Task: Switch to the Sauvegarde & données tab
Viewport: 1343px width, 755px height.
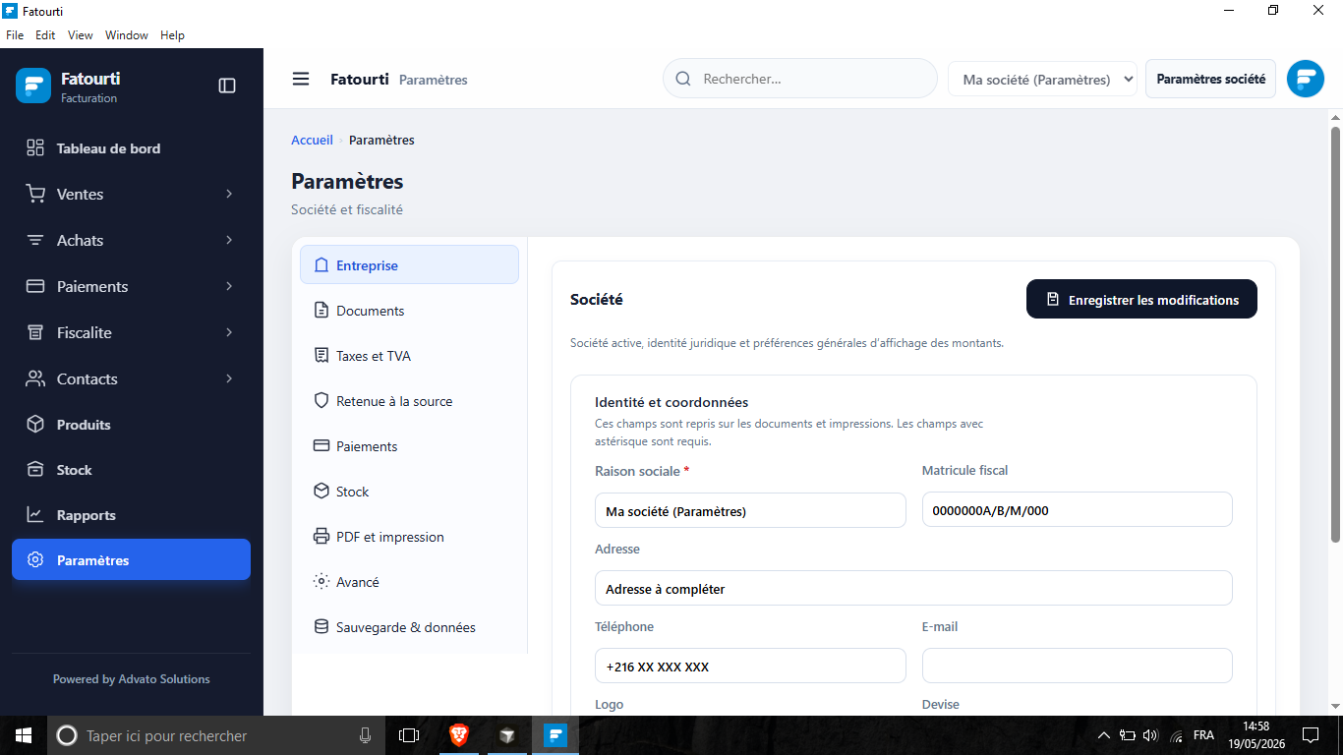Action: (409, 627)
